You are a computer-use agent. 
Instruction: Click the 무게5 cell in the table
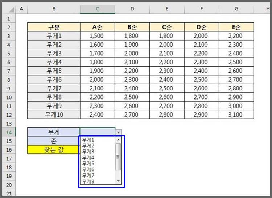tap(54, 71)
